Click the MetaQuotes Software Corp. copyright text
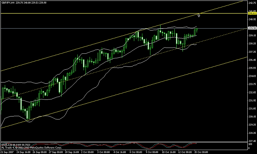 45,148
